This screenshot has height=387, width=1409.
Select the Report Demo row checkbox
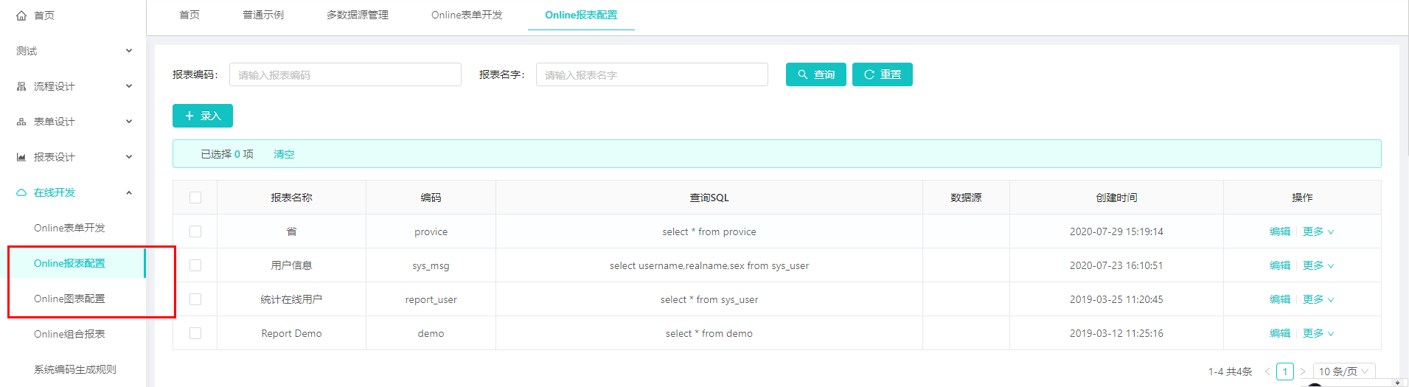tap(195, 333)
